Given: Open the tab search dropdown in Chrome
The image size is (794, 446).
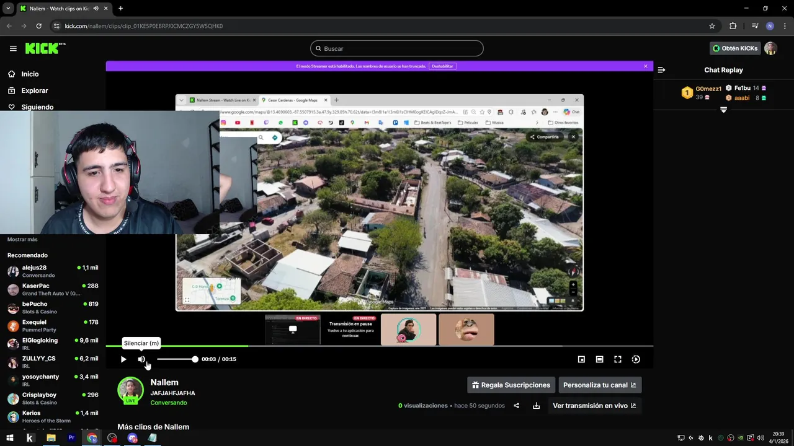Looking at the screenshot, I should pyautogui.click(x=8, y=9).
